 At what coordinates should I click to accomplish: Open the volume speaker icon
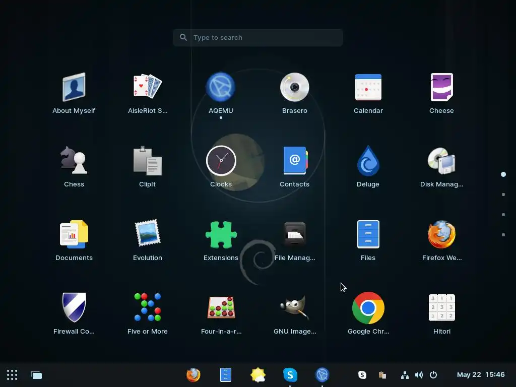point(419,375)
